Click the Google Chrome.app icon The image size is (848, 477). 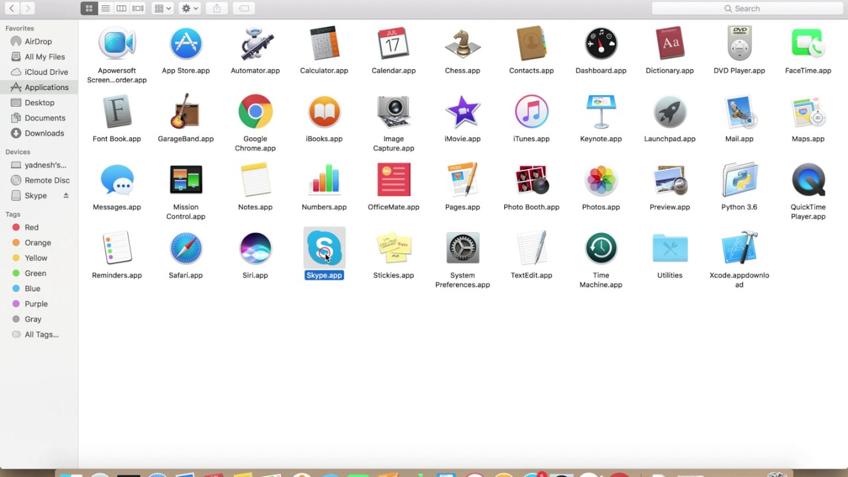255,112
